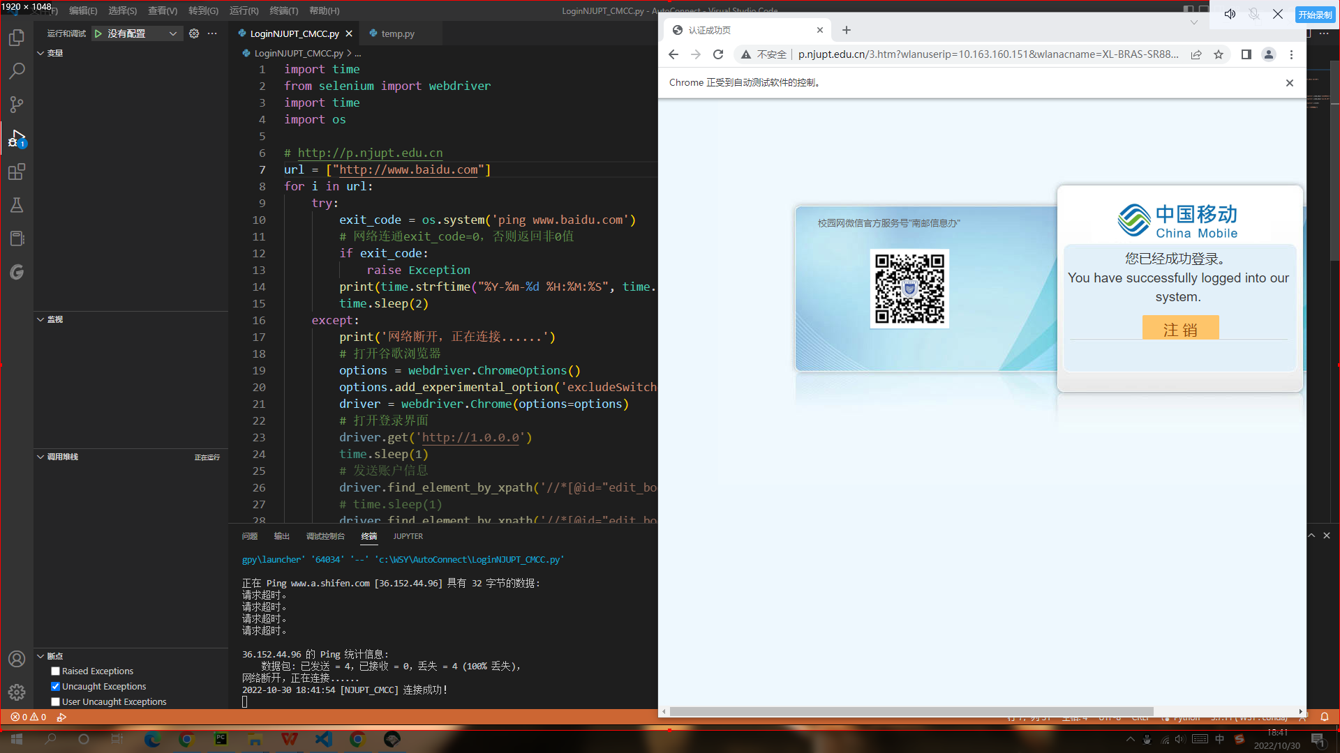Image resolution: width=1340 pixels, height=753 pixels.
Task: Open the debug configuration dropdown
Action: tap(172, 33)
